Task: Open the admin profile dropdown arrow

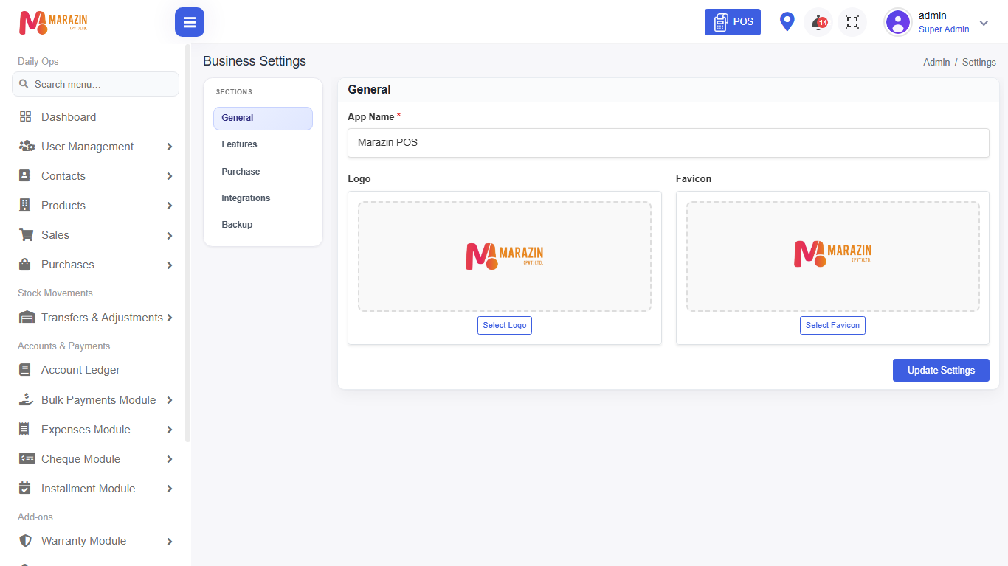Action: (984, 23)
